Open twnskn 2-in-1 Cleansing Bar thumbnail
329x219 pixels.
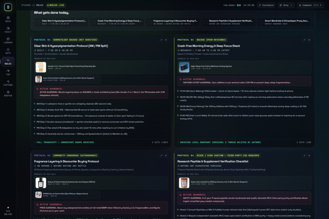[41, 67]
